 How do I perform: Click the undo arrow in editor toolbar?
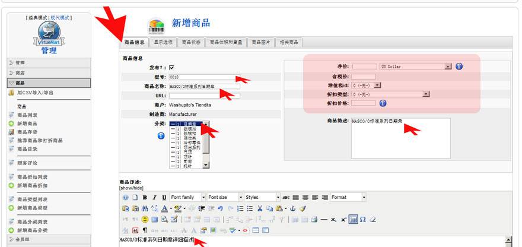tap(220, 208)
